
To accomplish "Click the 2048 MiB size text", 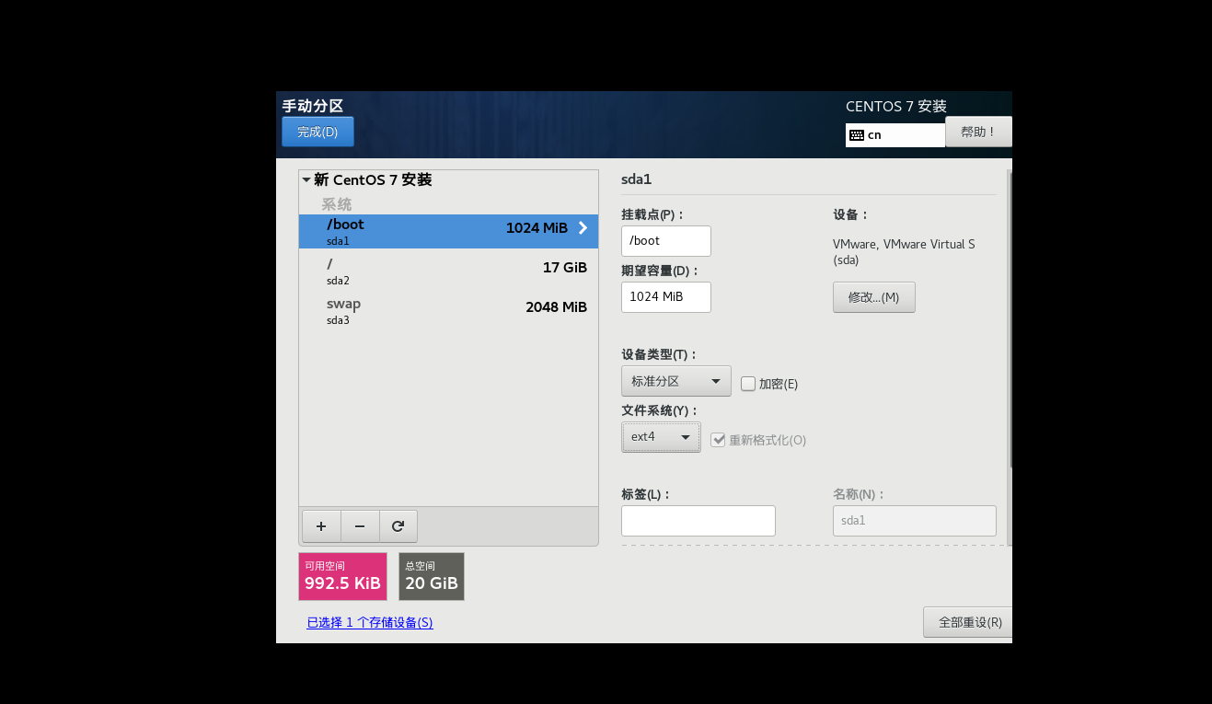I will coord(557,307).
